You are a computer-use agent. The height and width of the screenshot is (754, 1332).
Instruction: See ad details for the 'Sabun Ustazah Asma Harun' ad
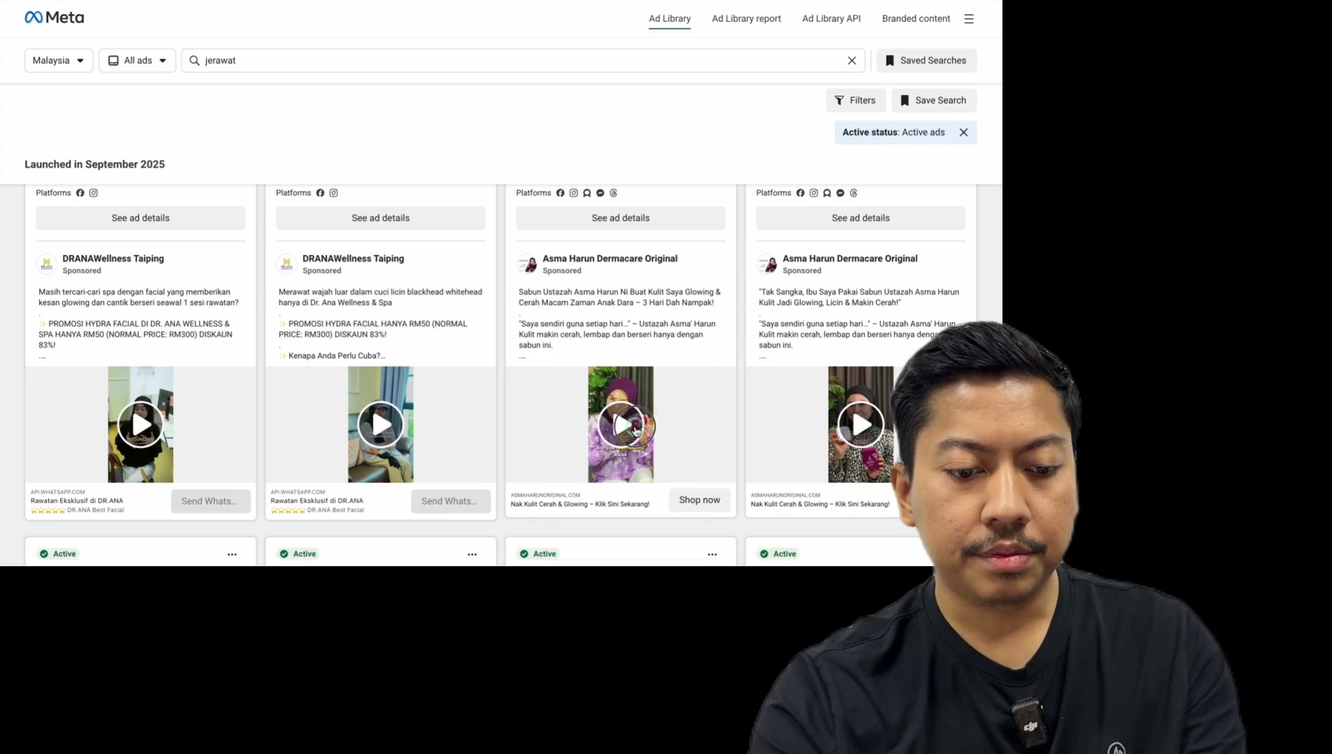[621, 218]
